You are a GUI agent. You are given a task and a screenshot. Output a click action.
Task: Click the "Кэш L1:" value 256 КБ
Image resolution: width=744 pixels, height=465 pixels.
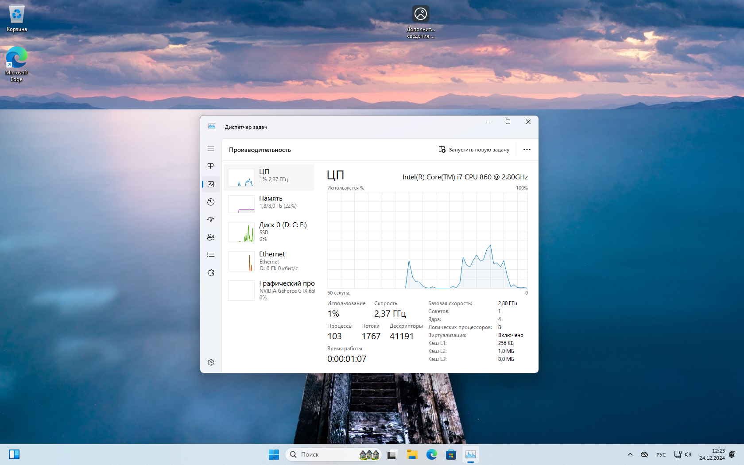[x=506, y=343]
